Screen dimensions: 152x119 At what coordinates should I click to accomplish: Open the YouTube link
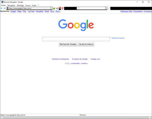(x=31, y=11)
